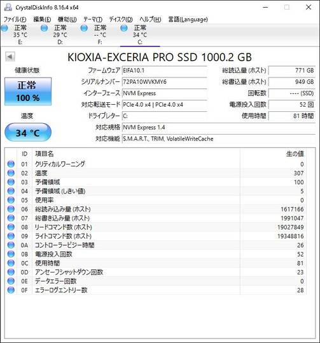Open the 言語(Language) menu
This screenshot has width=320, height=343.
coord(188,20)
